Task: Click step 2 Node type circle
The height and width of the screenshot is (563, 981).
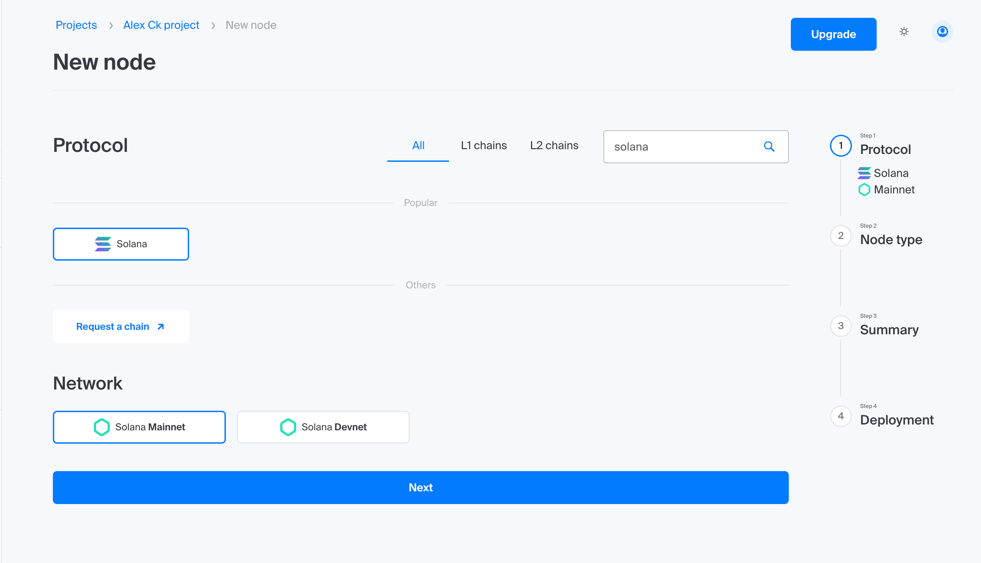Action: [841, 236]
